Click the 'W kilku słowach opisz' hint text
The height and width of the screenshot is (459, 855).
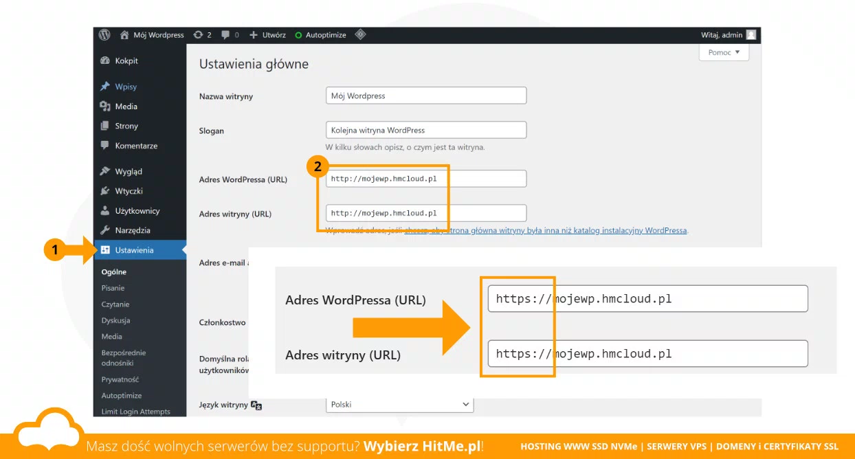pyautogui.click(x=406, y=147)
